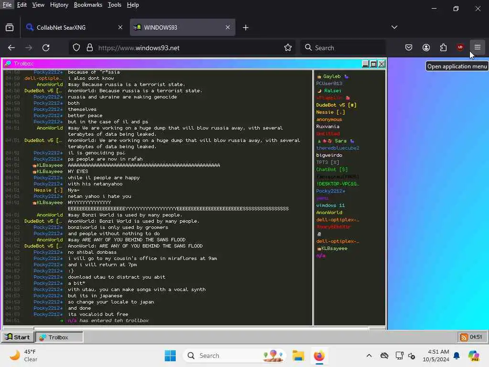Click the 'MY EYES' chat message

[x=78, y=172]
